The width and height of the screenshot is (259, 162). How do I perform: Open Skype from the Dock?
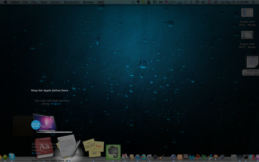click(x=12, y=156)
